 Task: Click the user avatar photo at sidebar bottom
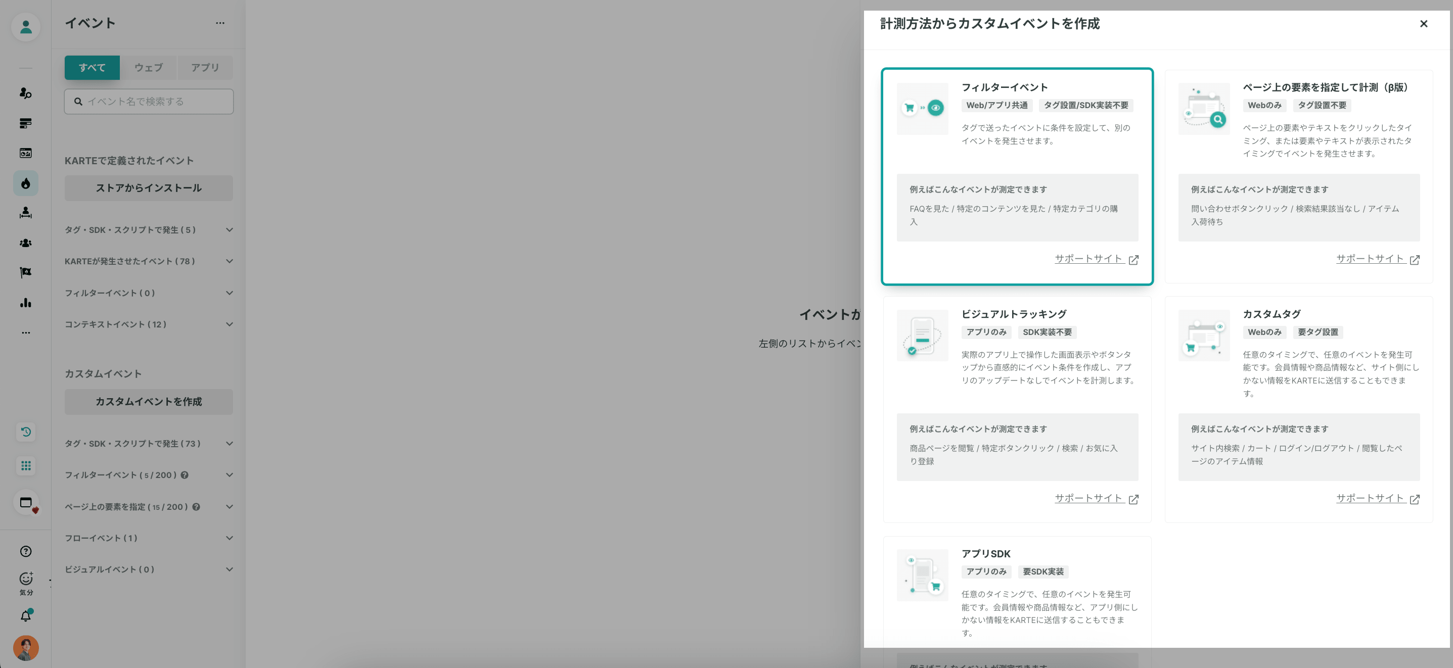pyautogui.click(x=26, y=648)
